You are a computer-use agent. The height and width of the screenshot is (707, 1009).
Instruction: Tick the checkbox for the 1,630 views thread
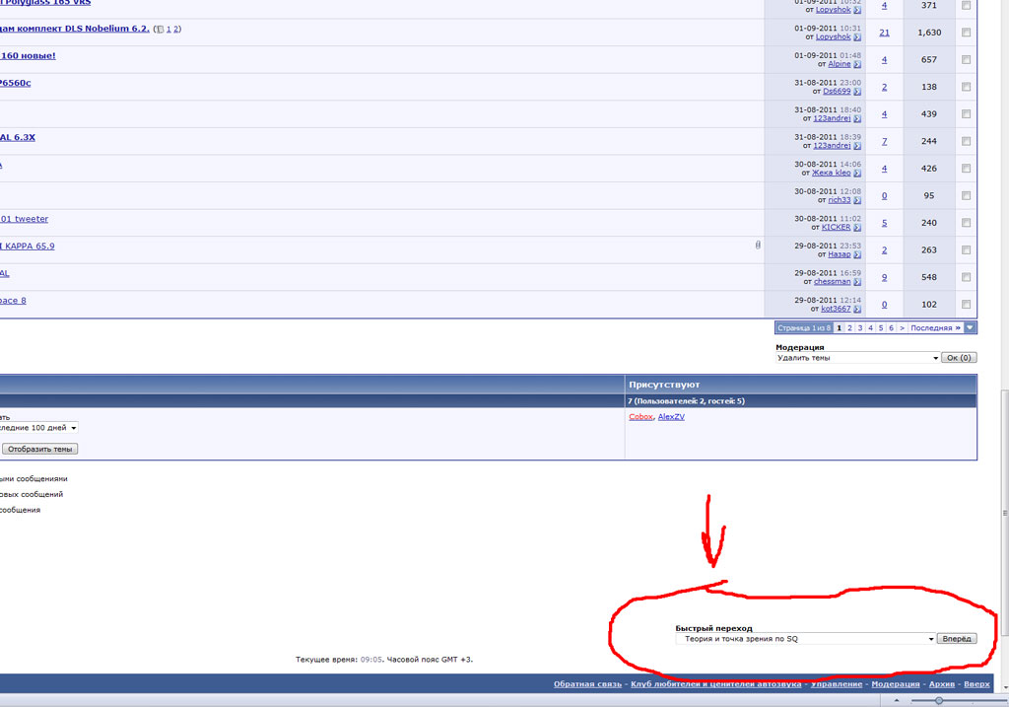tap(966, 33)
